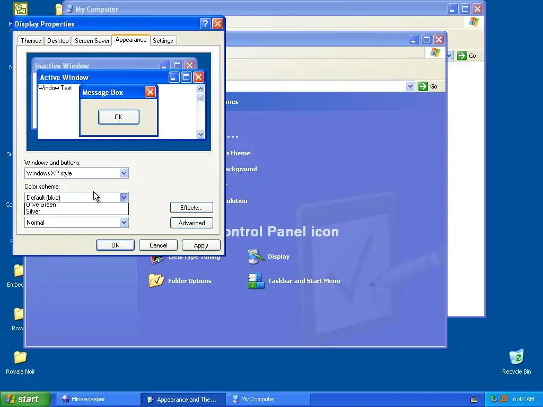Click the preview scrollbar down arrow
This screenshot has width=543, height=407.
(x=200, y=134)
